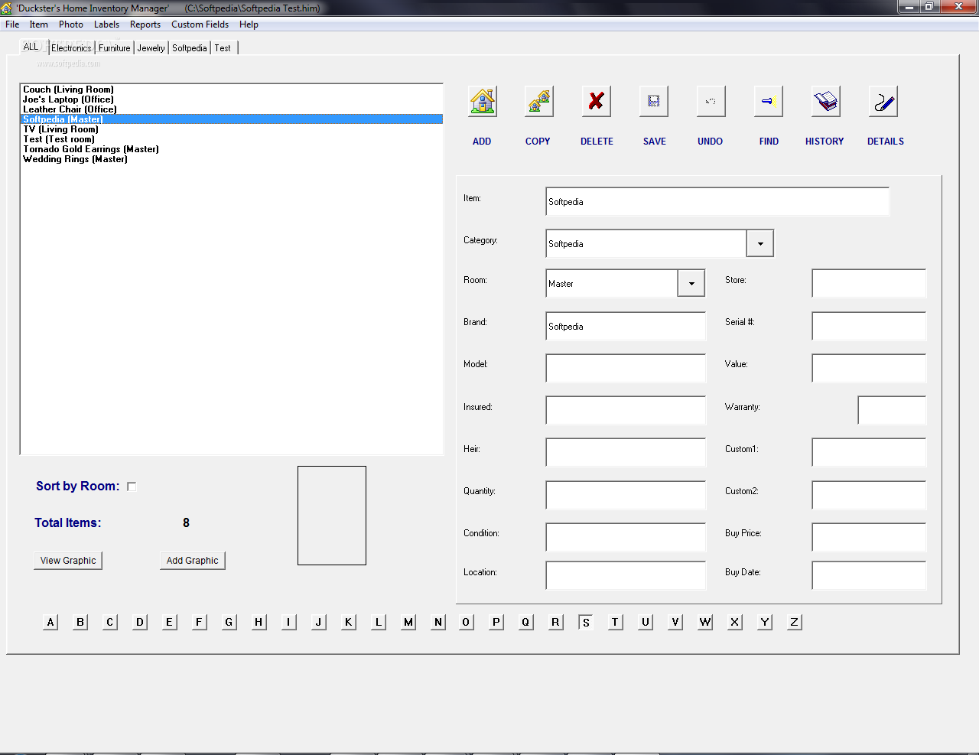
Task: Click the COPY item icon
Action: (539, 101)
